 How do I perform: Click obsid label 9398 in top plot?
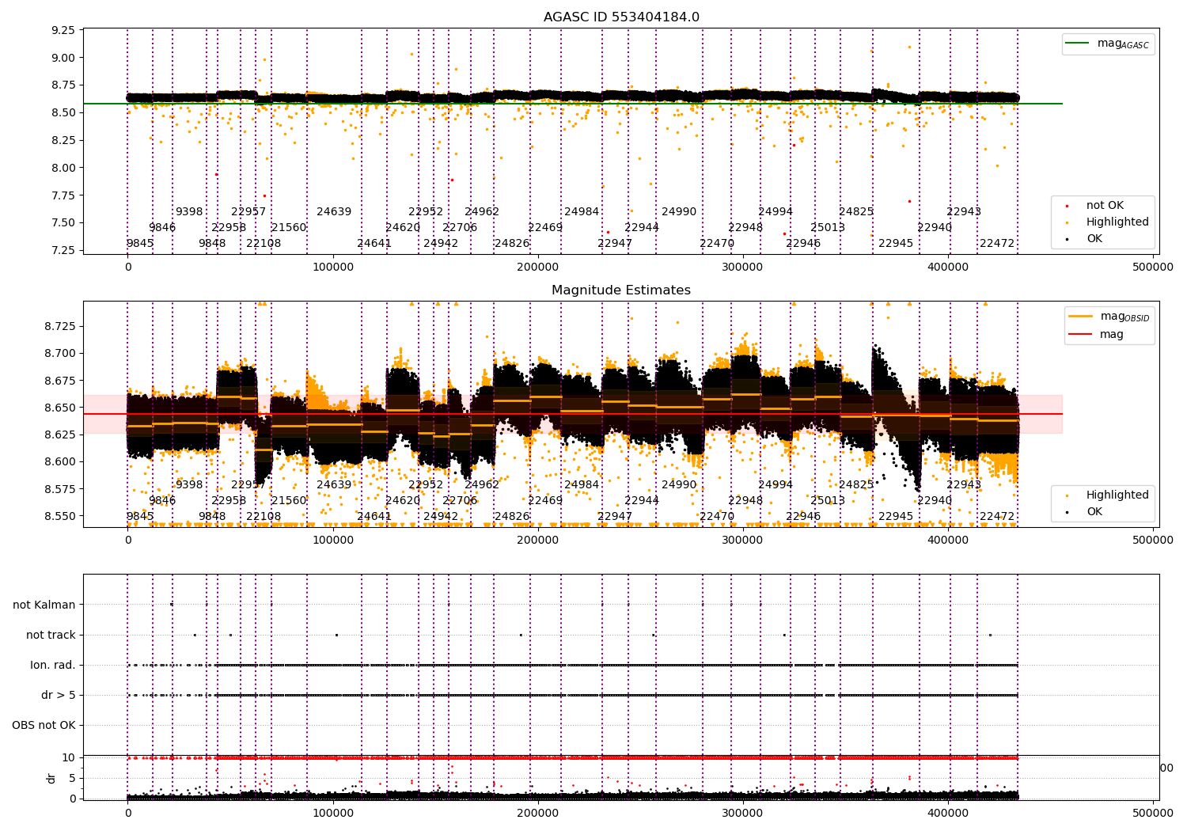pos(189,211)
